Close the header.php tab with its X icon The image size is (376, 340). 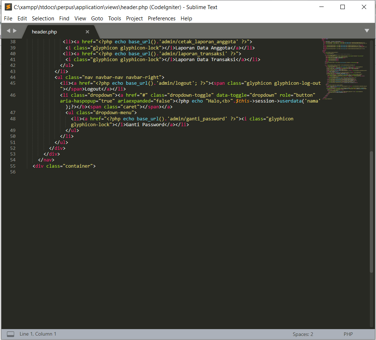pyautogui.click(x=87, y=32)
